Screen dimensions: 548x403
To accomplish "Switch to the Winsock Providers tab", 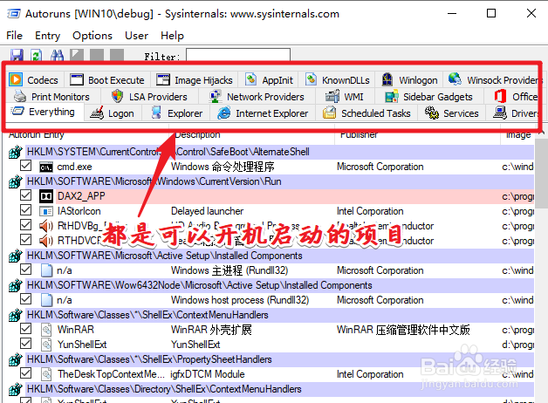I will 494,80.
